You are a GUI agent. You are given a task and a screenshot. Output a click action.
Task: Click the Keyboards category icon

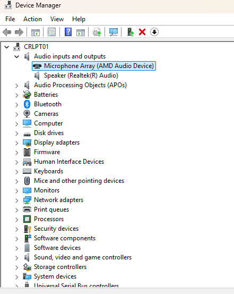(x=27, y=171)
